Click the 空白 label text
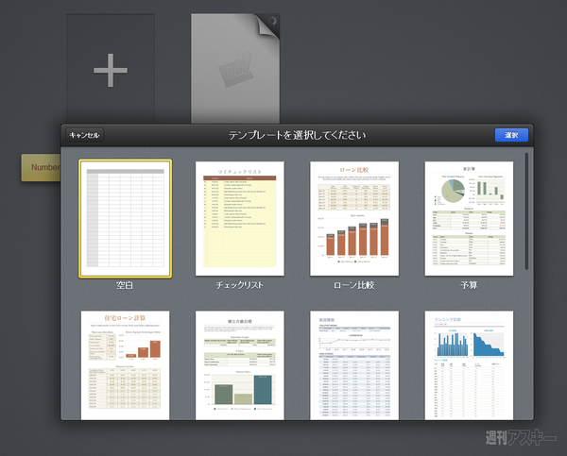 point(125,285)
